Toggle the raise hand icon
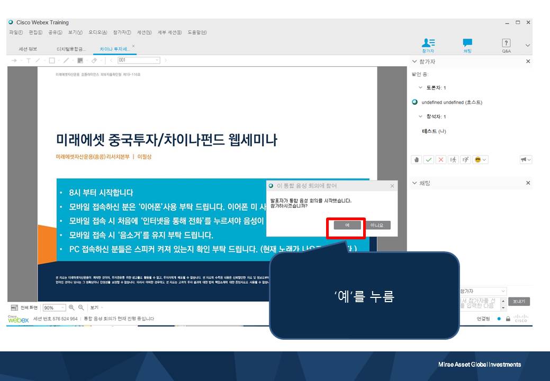The height and width of the screenshot is (381, 550). click(x=416, y=160)
